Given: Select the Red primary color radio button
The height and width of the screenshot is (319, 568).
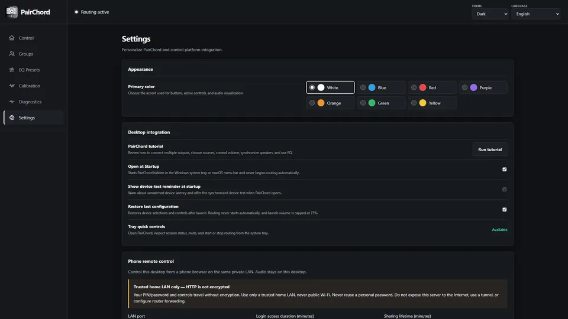Looking at the screenshot, I should tap(414, 87).
